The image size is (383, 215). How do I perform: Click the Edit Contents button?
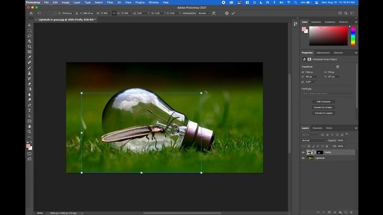323,102
